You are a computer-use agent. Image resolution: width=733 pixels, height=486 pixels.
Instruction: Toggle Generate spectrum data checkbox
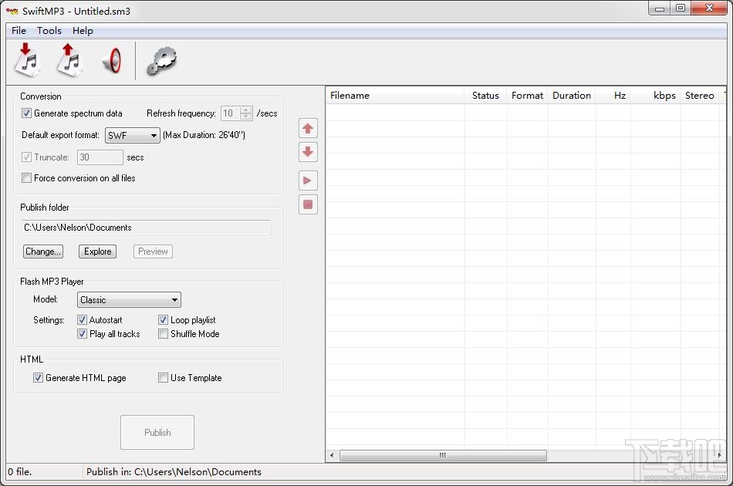[27, 113]
